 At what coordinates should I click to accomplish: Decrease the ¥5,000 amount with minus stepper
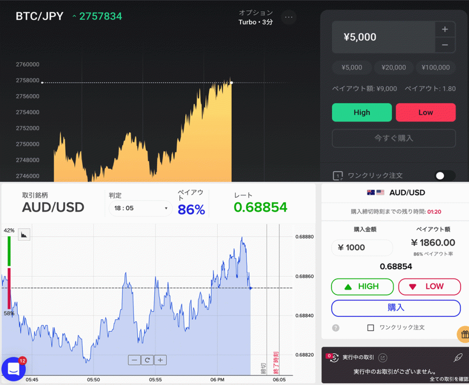click(445, 45)
